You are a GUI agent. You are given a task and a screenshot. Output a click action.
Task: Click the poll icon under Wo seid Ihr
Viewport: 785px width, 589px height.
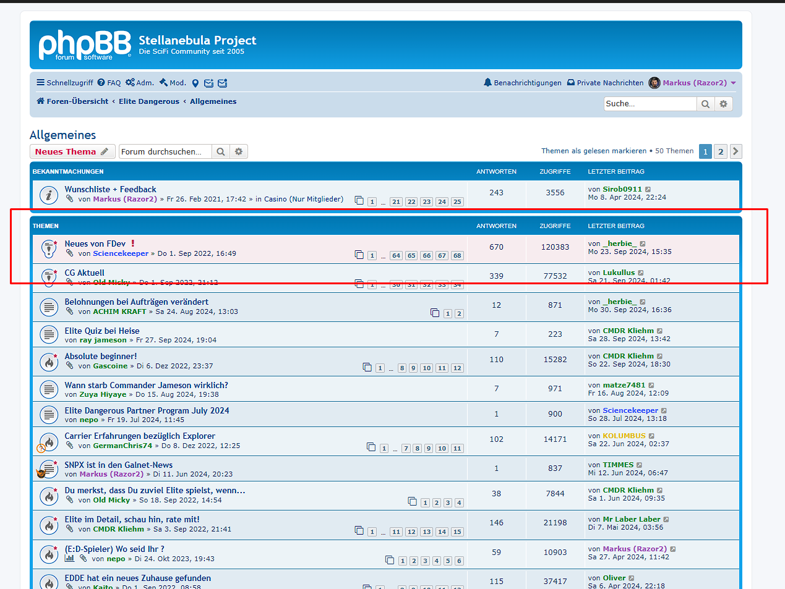click(69, 558)
